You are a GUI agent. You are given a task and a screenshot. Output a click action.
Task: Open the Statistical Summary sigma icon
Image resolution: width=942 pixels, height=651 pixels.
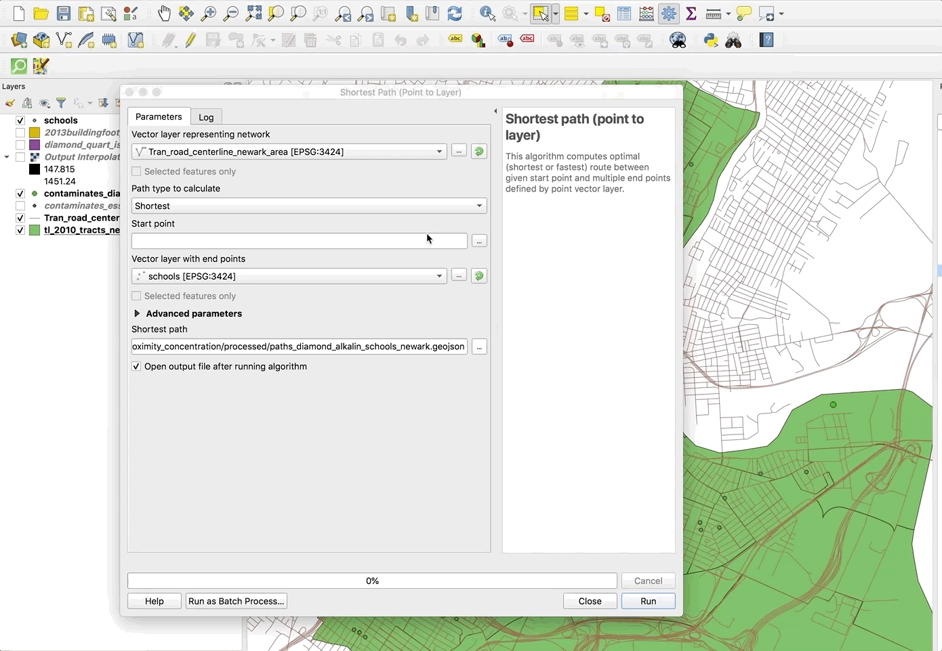(x=691, y=14)
